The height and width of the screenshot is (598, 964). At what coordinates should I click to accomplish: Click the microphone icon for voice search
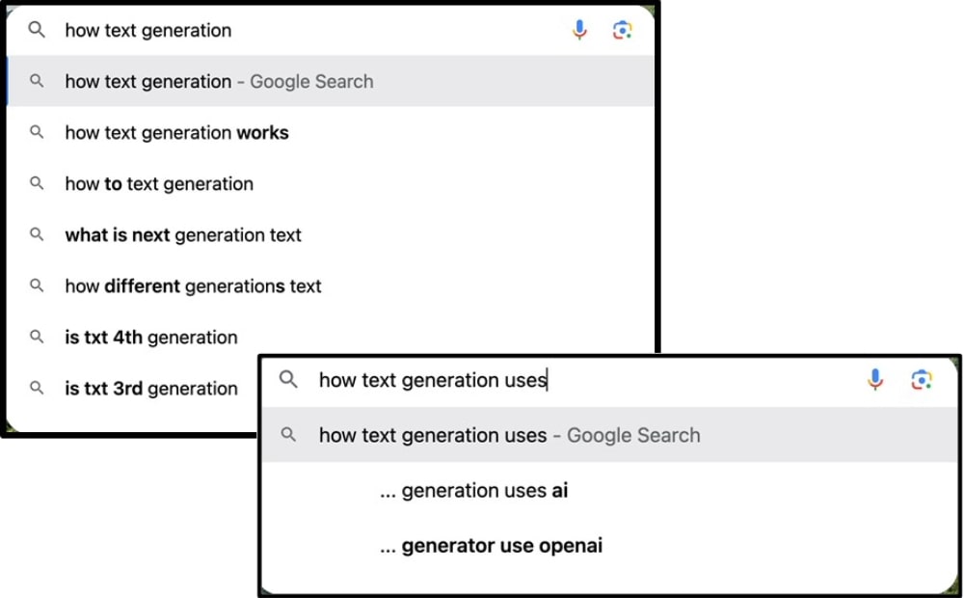579,30
